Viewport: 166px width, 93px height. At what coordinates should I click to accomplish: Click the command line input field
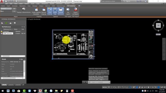coord(99,82)
